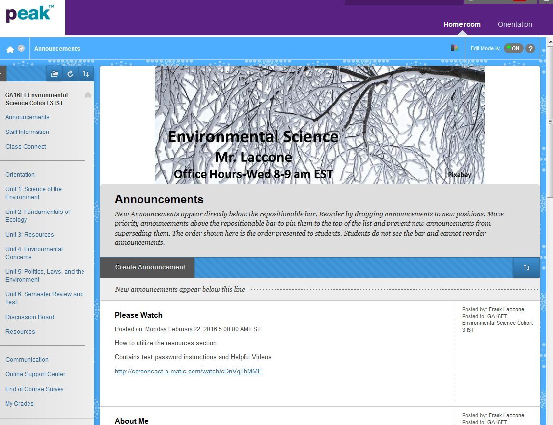Open My Grades from the sidebar
Viewport: 553px width, 425px height.
pos(19,403)
